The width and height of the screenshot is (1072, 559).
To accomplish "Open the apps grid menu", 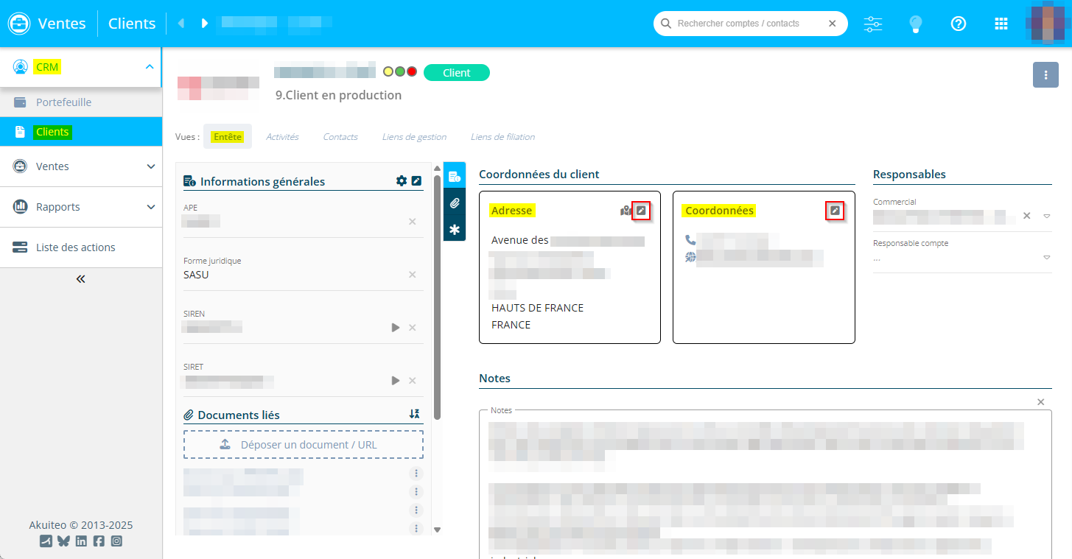I will (1001, 24).
